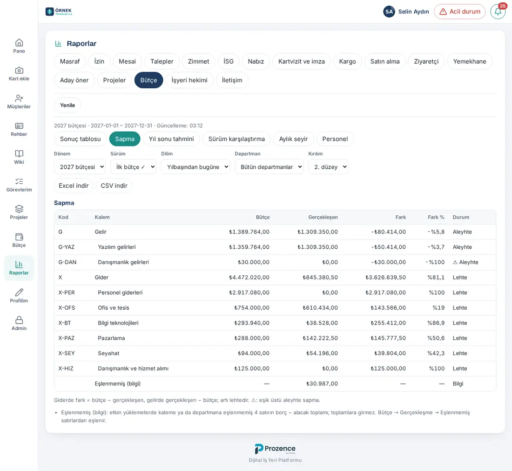Open the Rehber contact card icon
The image size is (512, 471).
point(19,126)
